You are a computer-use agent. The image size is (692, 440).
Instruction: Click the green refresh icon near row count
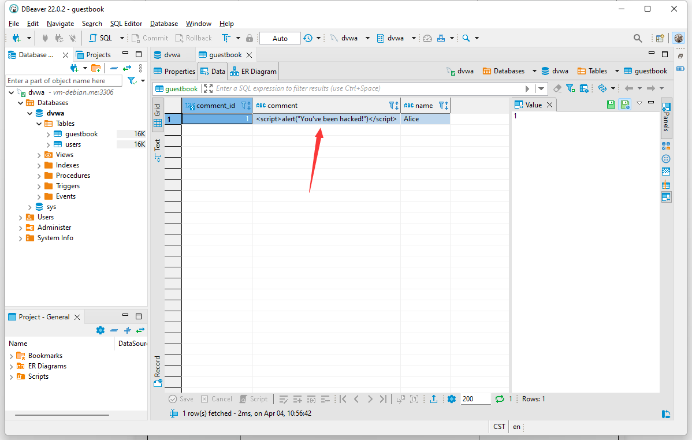[x=500, y=399]
